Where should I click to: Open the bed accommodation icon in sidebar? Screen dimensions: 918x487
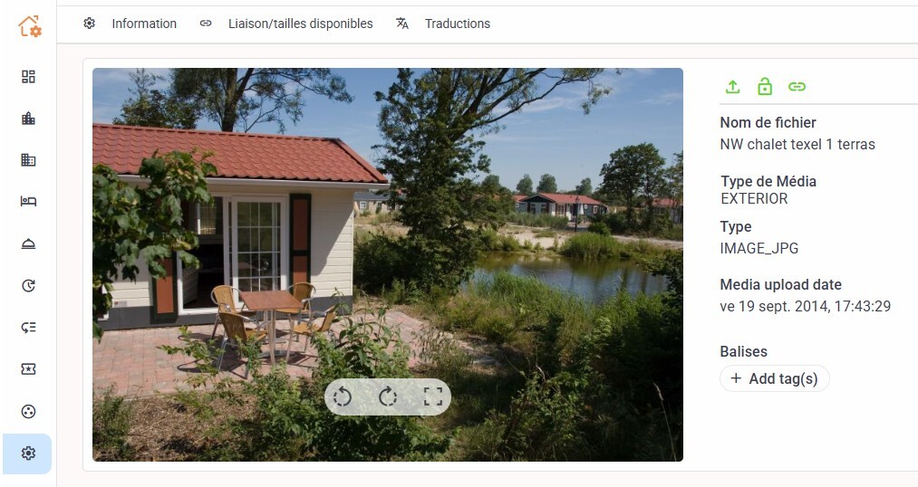click(28, 202)
